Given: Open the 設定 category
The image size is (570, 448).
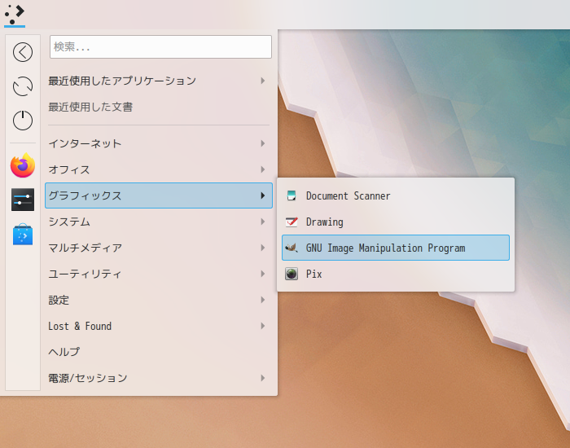Looking at the screenshot, I should (159, 300).
